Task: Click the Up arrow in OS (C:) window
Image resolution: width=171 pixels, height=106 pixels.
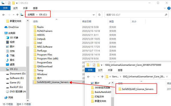Action: point(17,15)
